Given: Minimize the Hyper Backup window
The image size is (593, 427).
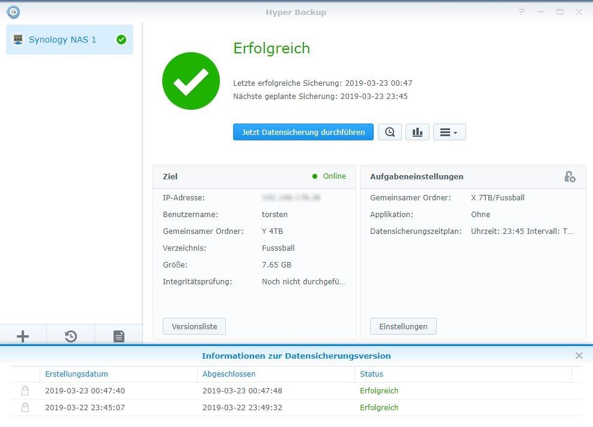Looking at the screenshot, I should tap(541, 12).
